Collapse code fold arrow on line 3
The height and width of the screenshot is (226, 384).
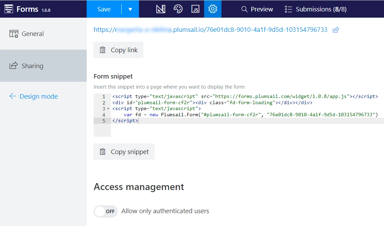pos(108,109)
